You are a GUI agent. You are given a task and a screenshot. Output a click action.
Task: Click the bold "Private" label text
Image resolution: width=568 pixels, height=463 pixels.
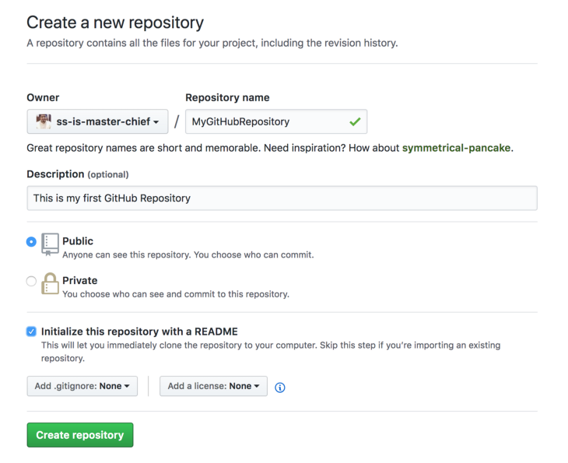(80, 280)
